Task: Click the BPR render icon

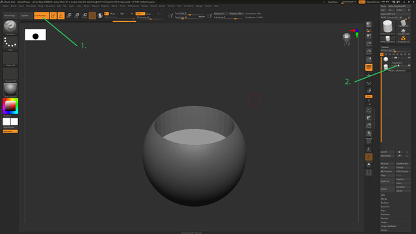Action: [x=369, y=25]
